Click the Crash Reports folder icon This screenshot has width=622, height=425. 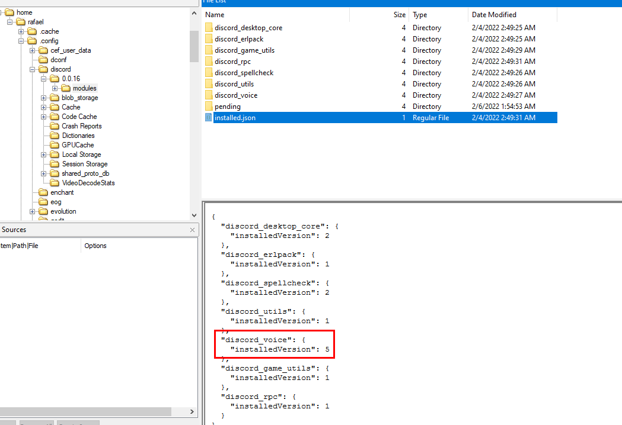click(x=55, y=126)
